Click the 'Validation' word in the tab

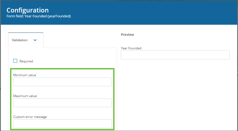[20, 40]
